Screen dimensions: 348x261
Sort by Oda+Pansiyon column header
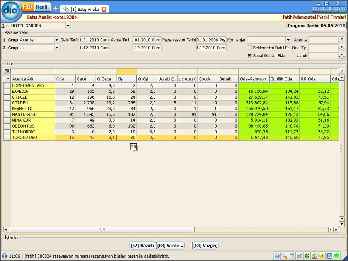pos(254,79)
